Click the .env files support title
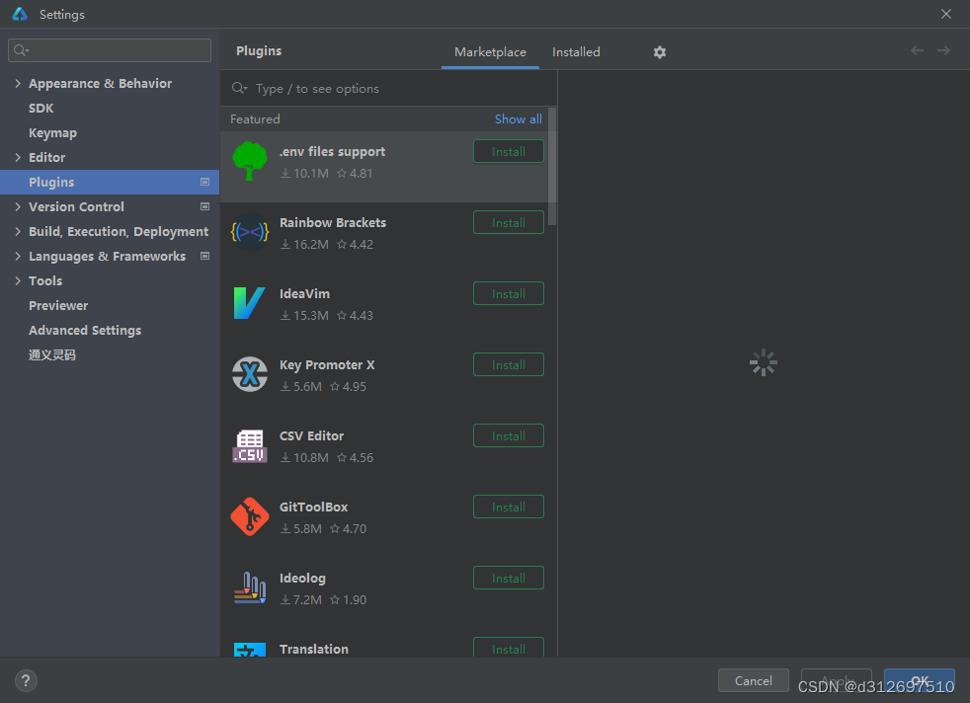 tap(332, 151)
